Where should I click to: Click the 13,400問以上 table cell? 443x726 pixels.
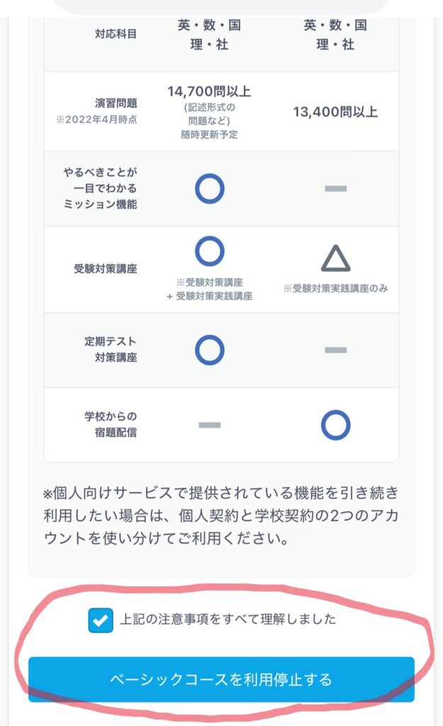point(336,111)
